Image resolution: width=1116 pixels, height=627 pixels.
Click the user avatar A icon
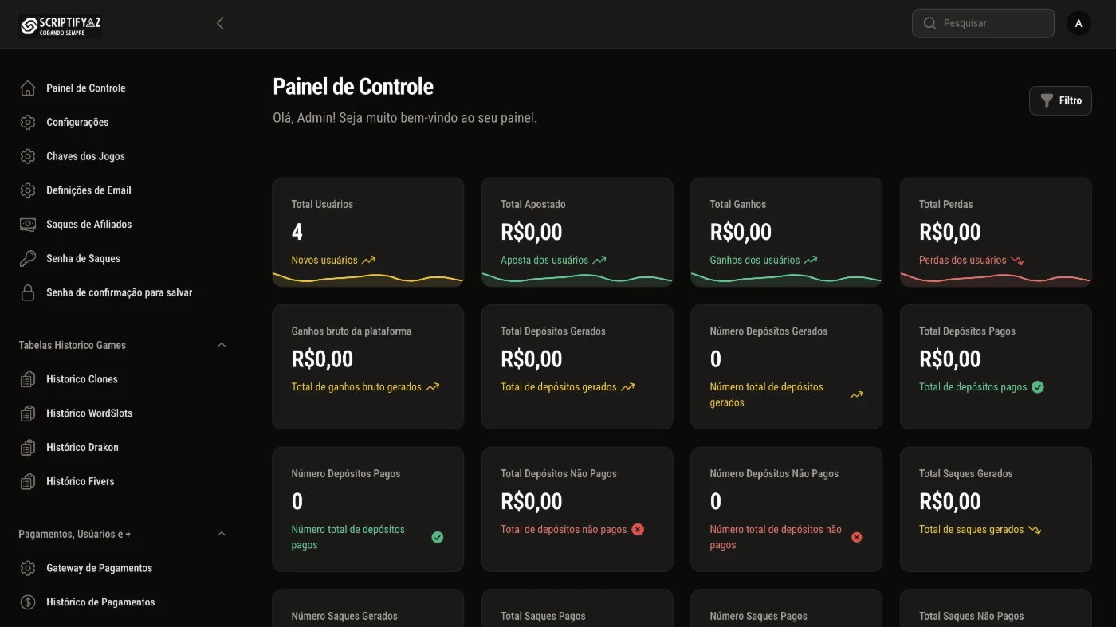tap(1078, 23)
